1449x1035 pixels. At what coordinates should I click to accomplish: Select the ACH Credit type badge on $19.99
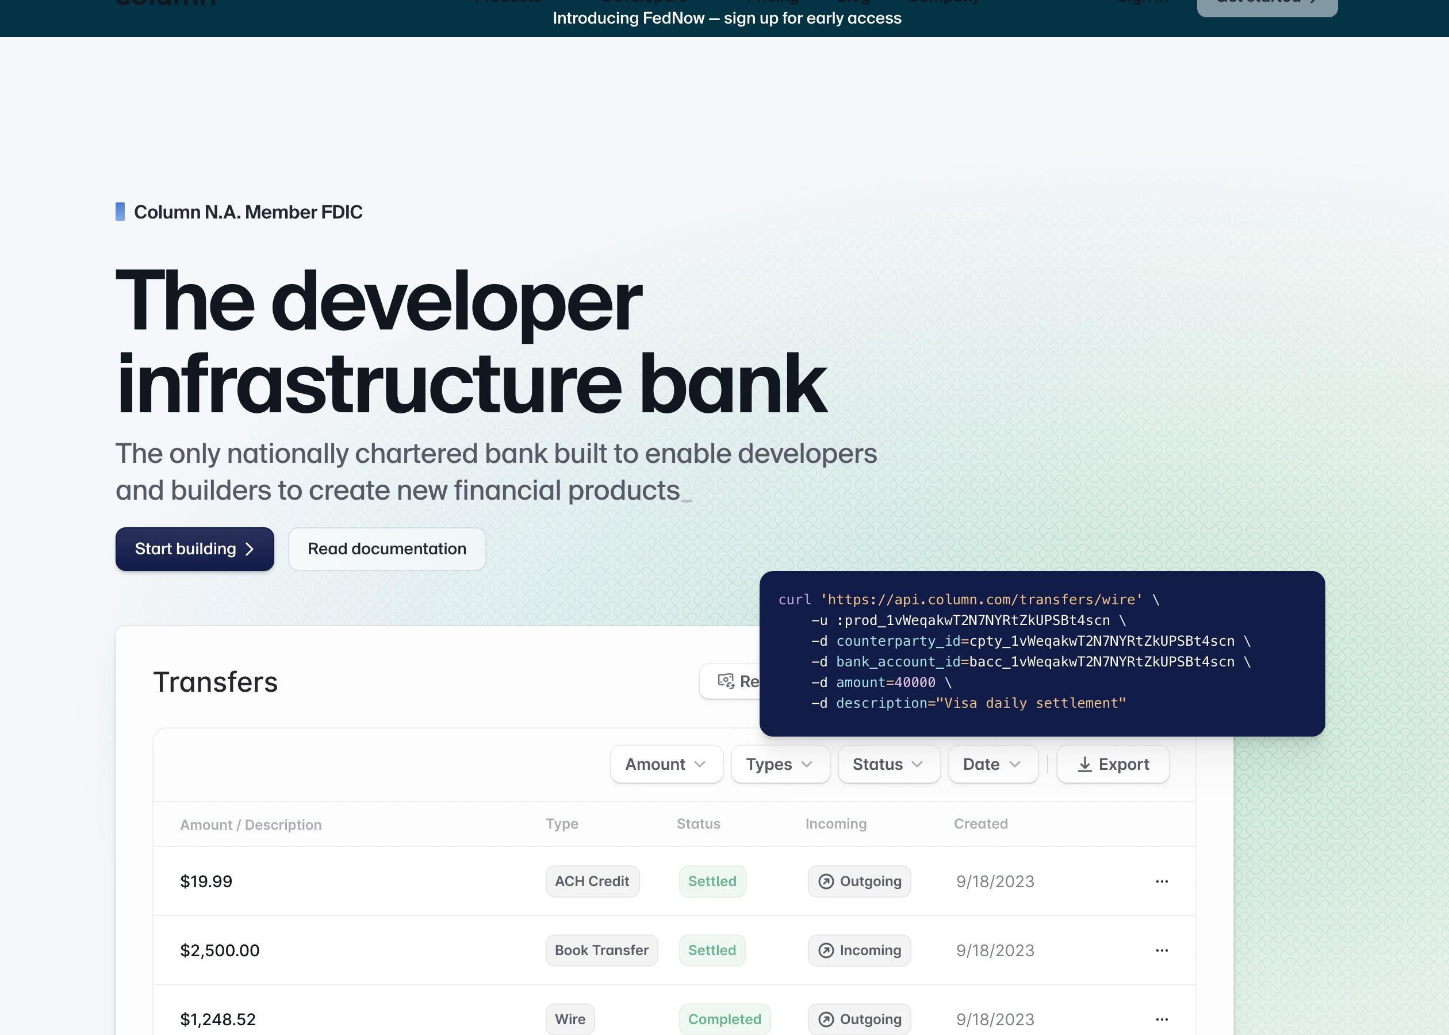click(591, 881)
